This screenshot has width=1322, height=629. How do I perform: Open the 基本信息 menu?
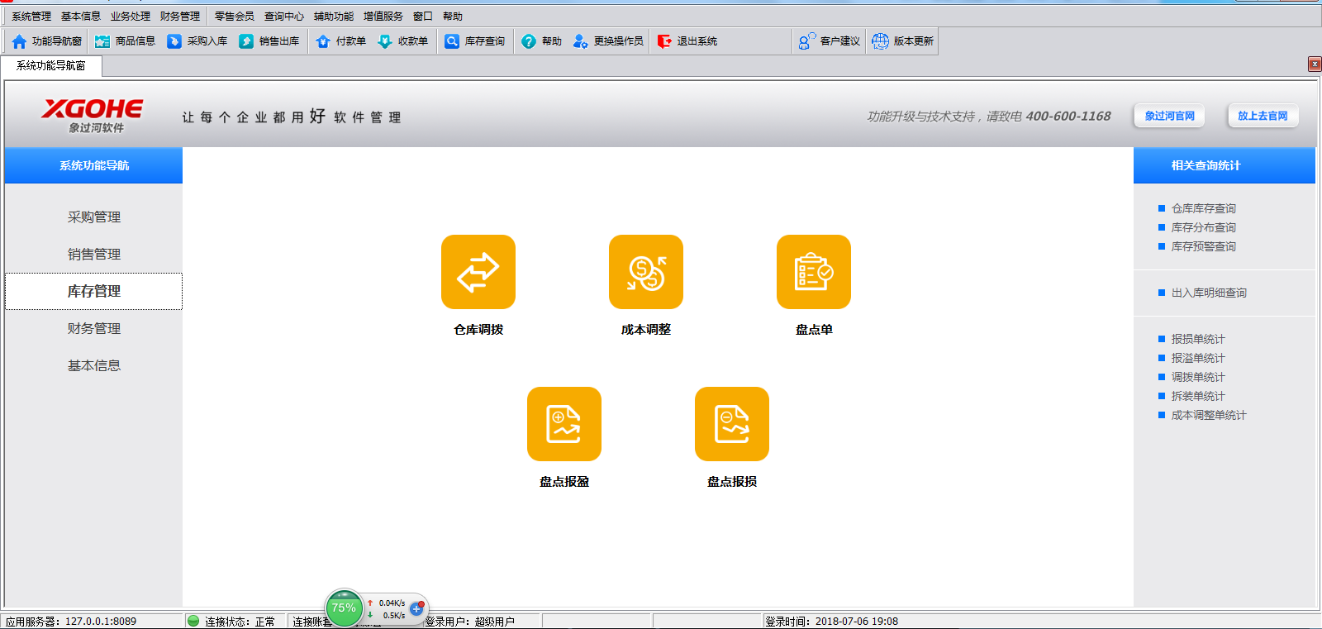[81, 17]
